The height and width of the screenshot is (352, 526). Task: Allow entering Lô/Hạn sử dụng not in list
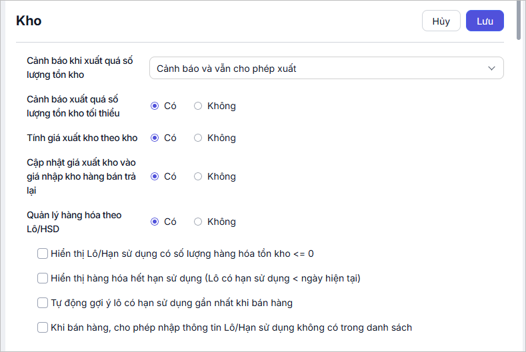tap(43, 327)
